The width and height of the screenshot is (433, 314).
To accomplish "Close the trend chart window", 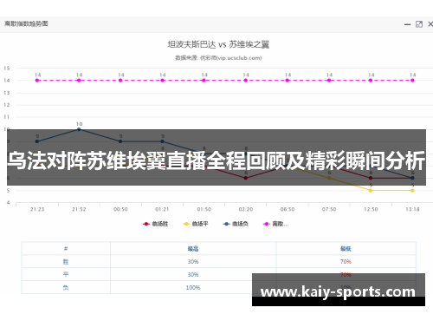I will pos(430,24).
